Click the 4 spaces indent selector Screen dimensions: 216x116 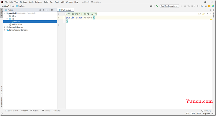tap(206, 114)
